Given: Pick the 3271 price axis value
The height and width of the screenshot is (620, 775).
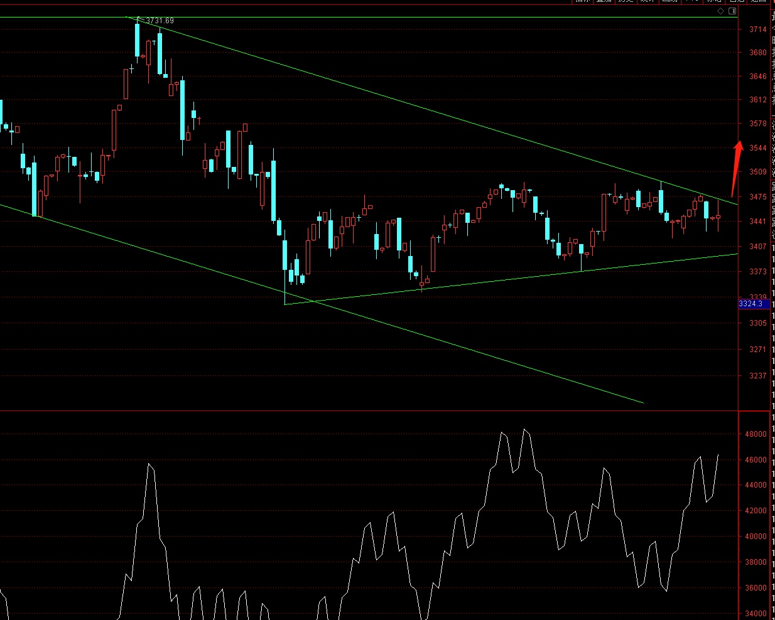Looking at the screenshot, I should (x=757, y=350).
